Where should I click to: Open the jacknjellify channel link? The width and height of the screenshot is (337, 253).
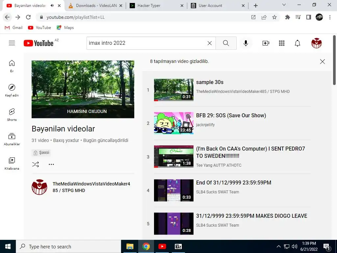(x=205, y=125)
